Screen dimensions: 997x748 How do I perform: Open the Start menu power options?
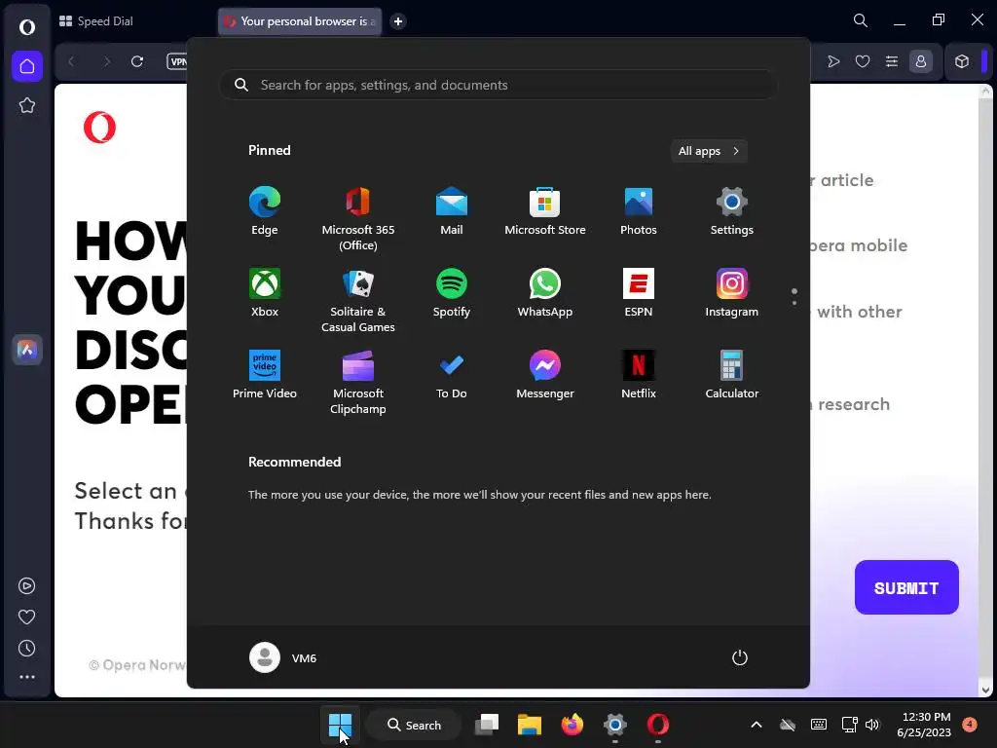click(740, 657)
